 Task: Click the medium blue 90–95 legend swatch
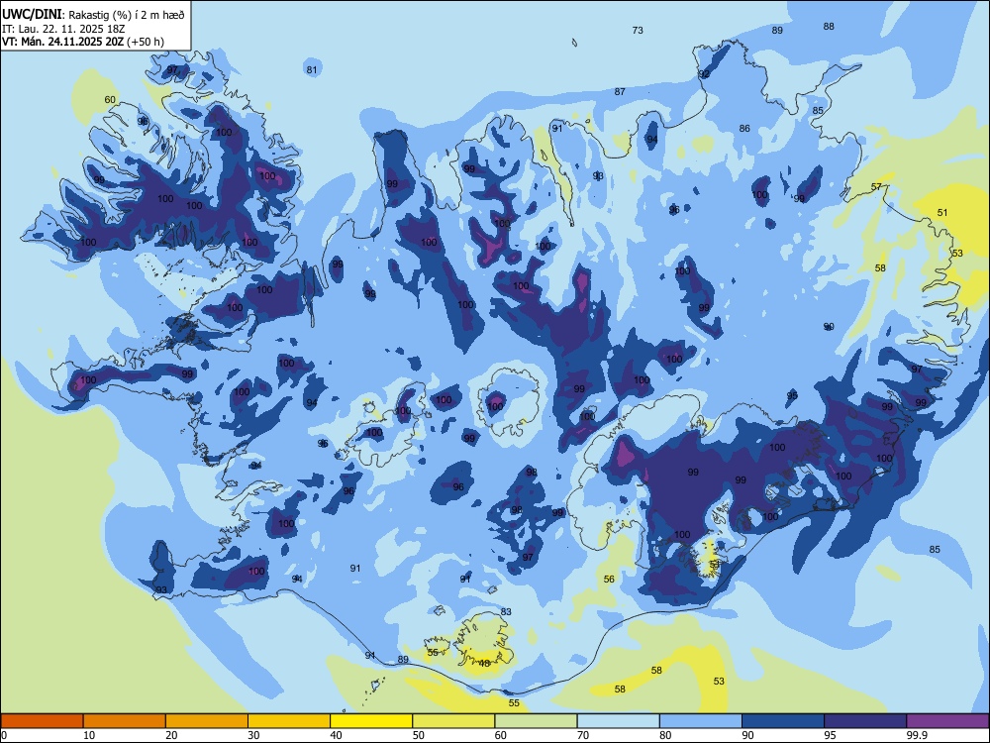pos(783,721)
